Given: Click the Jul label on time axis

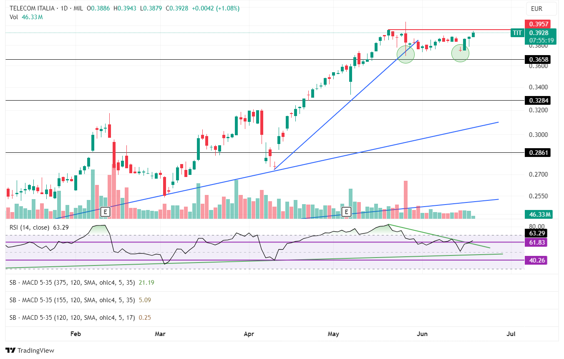Looking at the screenshot, I should (510, 334).
